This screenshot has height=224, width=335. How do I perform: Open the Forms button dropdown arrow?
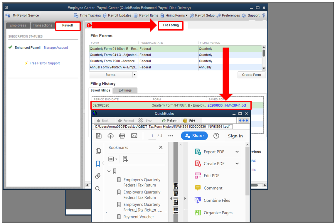tap(134, 75)
